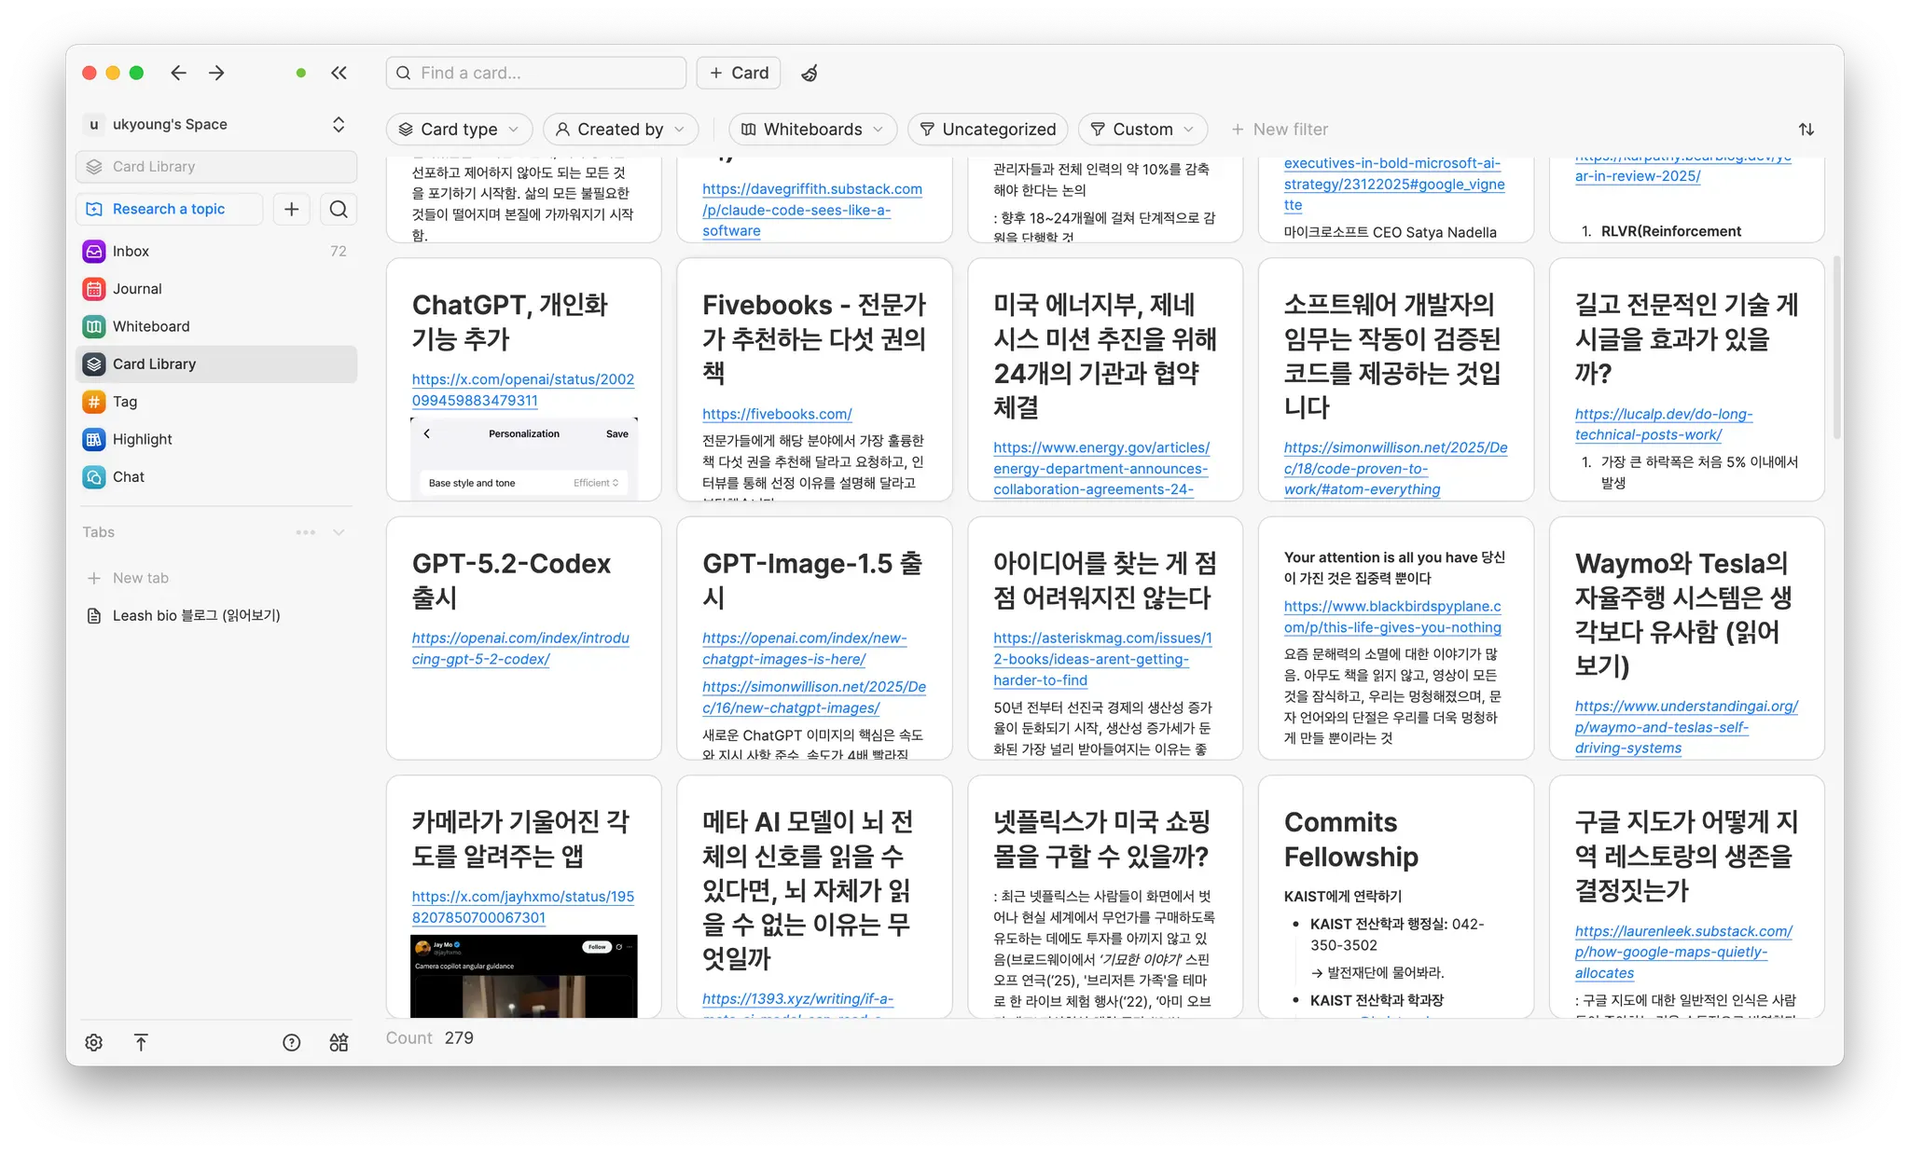Click sidebar search magnifier icon

tap(339, 209)
